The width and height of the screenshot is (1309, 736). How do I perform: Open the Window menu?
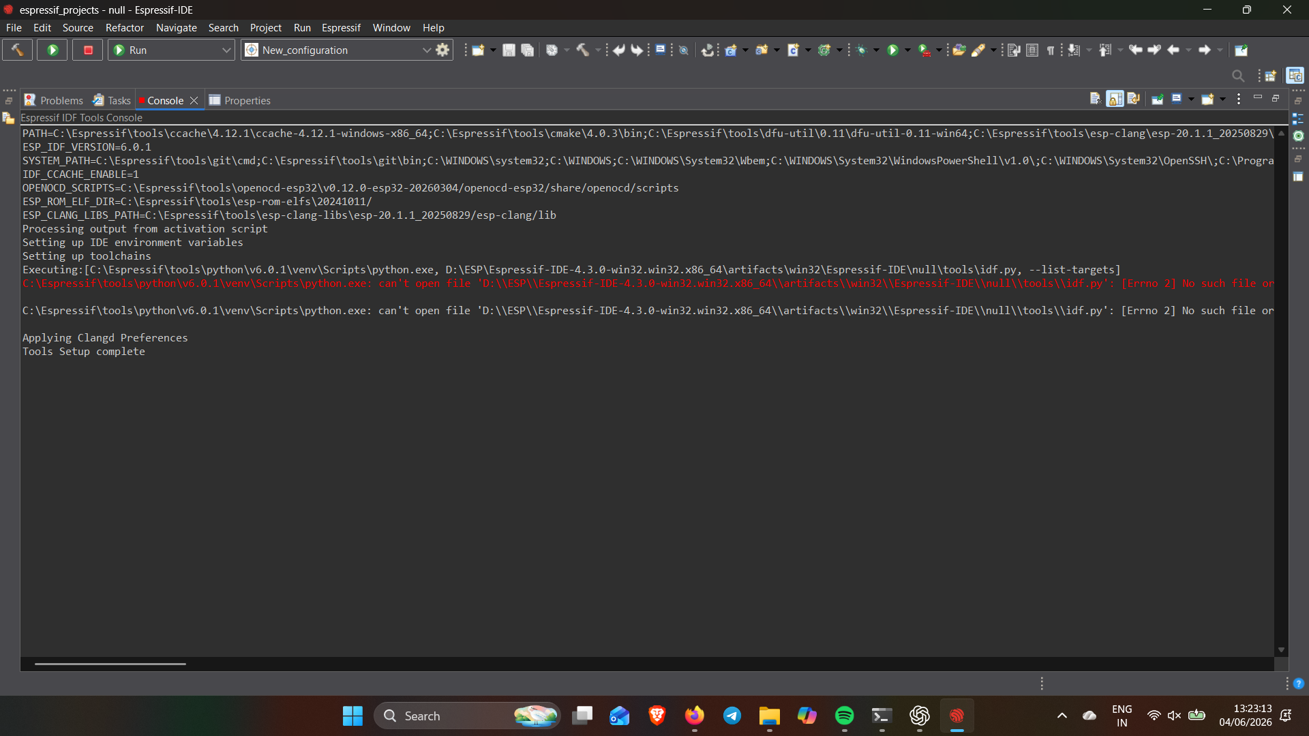click(x=391, y=27)
